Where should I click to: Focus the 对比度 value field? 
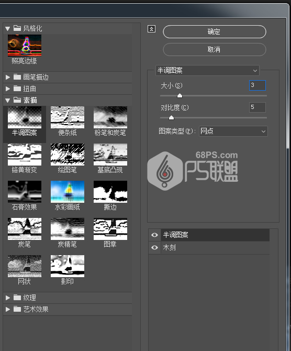point(258,107)
